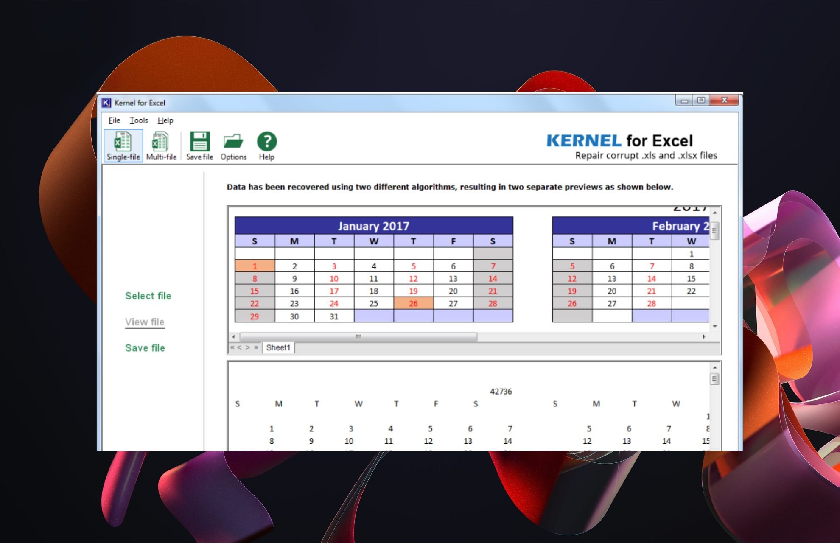840x543 pixels.
Task: Go to previous sheet with left arrow
Action: click(240, 347)
